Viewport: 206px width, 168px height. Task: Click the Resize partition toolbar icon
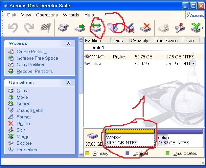pyautogui.click(x=96, y=28)
